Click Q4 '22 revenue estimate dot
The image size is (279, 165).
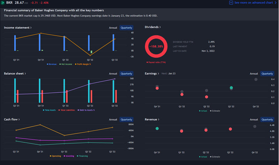coord(255,126)
